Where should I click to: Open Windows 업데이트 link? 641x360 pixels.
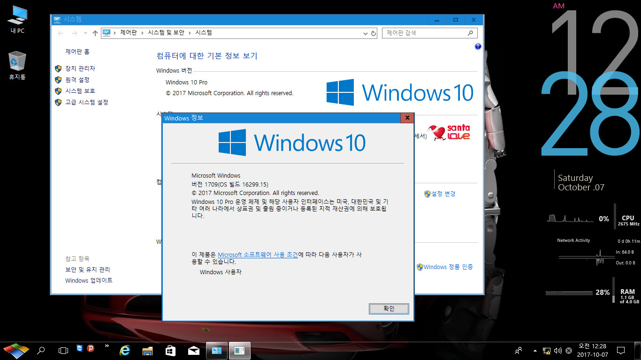89,280
